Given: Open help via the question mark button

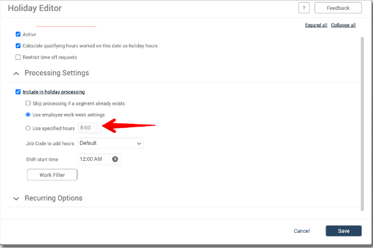Looking at the screenshot, I should point(304,8).
